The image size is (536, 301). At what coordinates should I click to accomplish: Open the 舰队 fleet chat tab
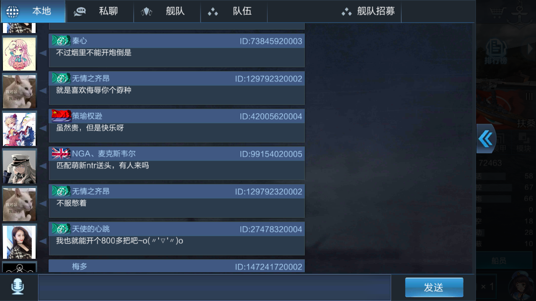pos(167,11)
